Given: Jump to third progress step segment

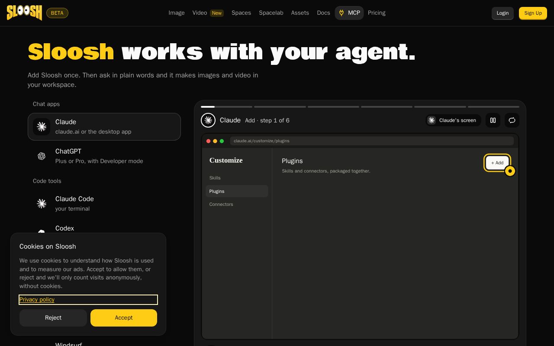Looking at the screenshot, I should coord(333,107).
